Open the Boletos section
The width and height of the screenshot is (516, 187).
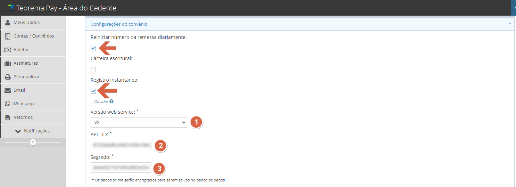(33, 50)
